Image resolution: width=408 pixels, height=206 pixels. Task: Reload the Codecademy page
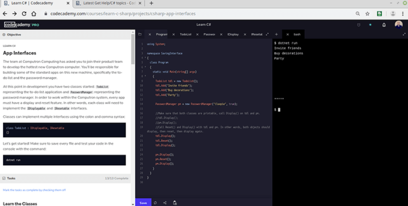tap(24, 13)
